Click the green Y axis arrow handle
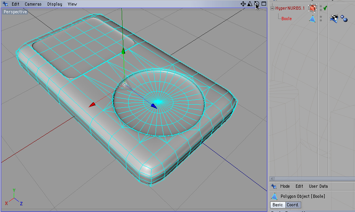Screen dimensions: 355x212 (123, 51)
